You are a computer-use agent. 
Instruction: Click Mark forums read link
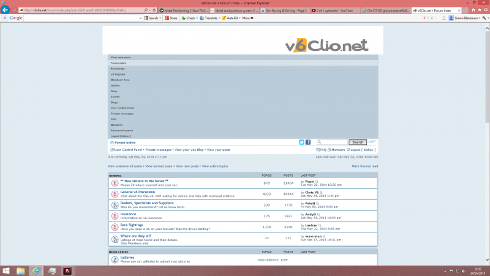point(364,166)
